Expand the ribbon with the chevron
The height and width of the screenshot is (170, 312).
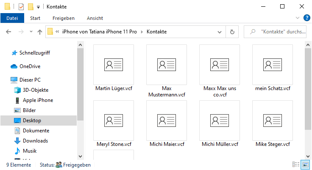298,18
